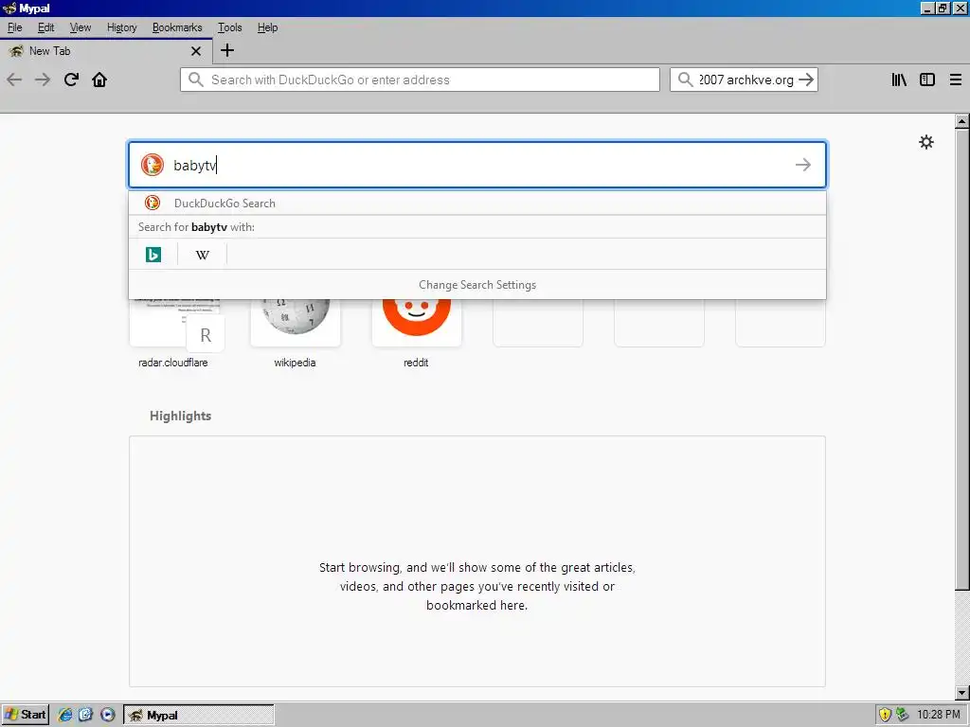Open a new tab with the plus button
The width and height of the screenshot is (970, 727).
coord(227,50)
